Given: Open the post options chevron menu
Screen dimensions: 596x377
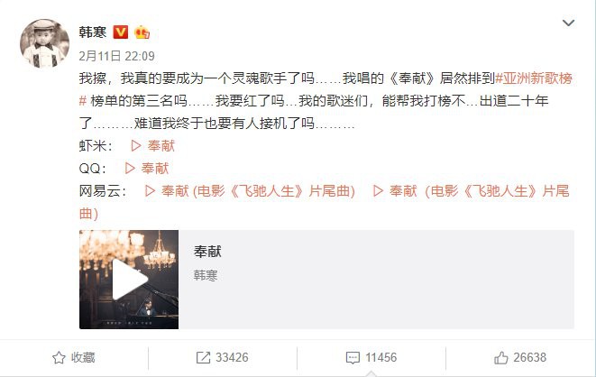Looking at the screenshot, I should click(x=568, y=23).
